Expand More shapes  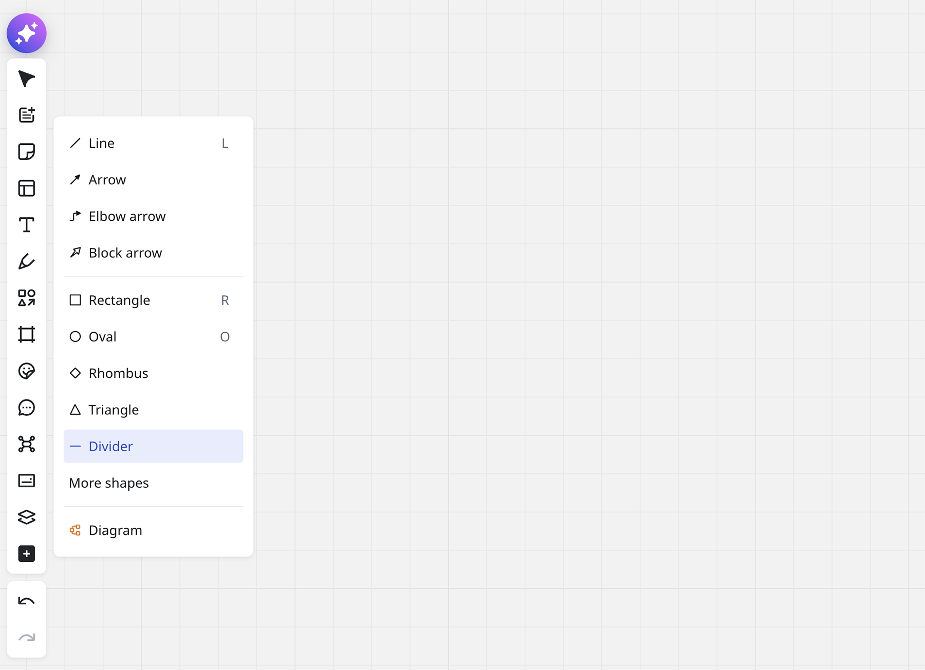pyautogui.click(x=108, y=483)
